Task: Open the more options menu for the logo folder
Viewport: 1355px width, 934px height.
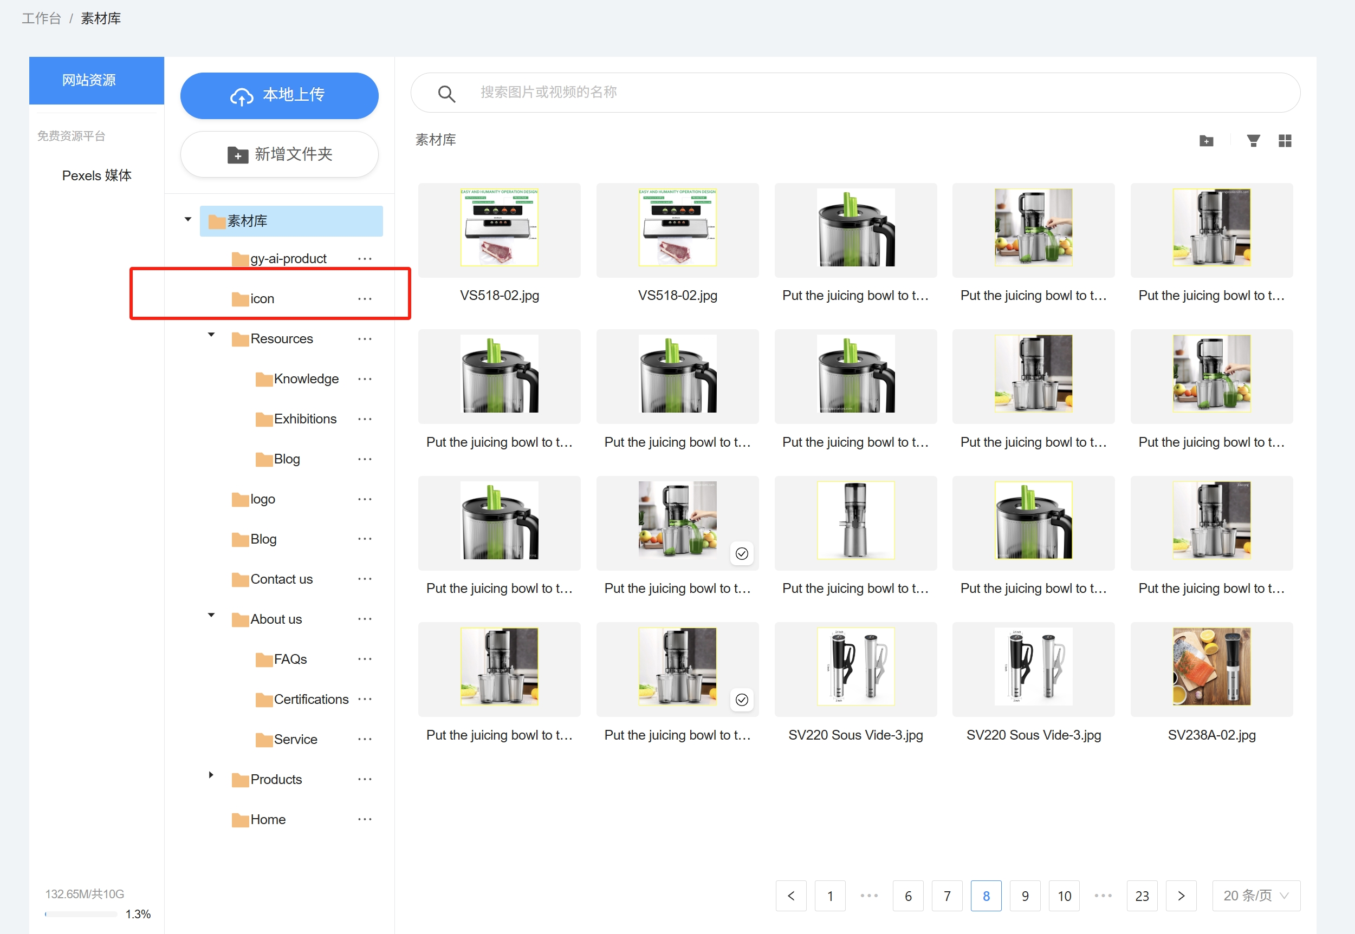Action: (364, 499)
